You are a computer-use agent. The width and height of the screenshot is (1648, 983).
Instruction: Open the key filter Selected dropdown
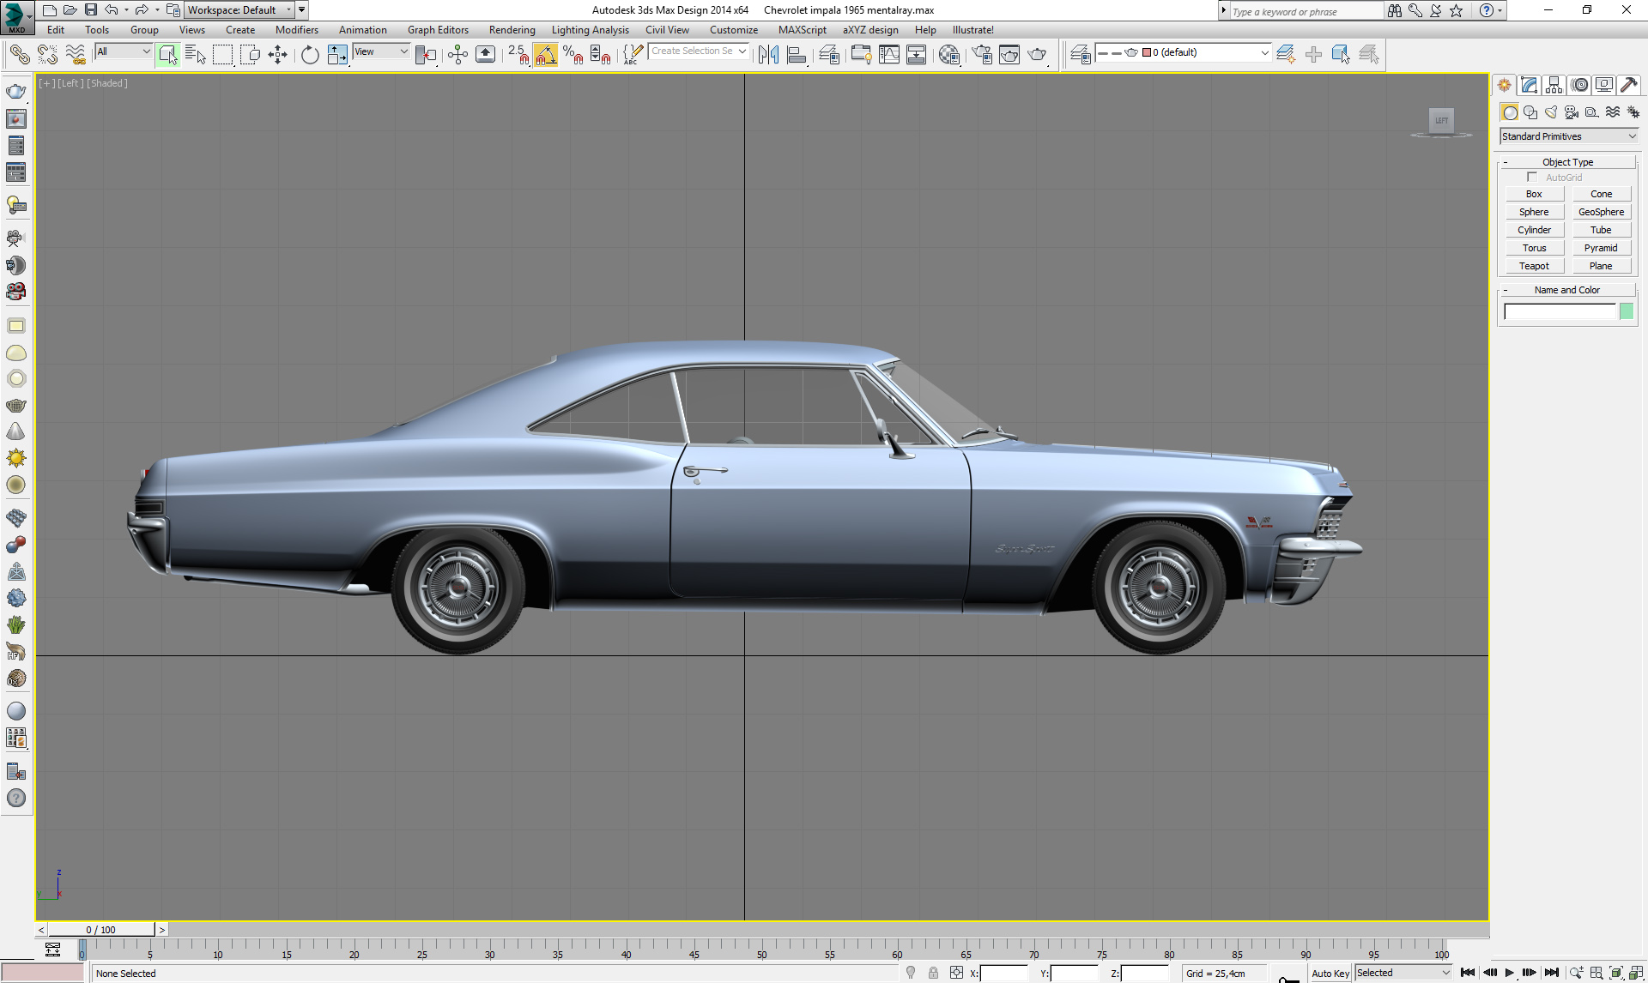[1403, 973]
